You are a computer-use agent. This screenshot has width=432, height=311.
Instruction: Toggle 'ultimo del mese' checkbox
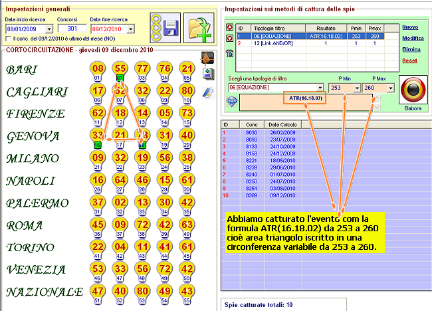[x=9, y=39]
